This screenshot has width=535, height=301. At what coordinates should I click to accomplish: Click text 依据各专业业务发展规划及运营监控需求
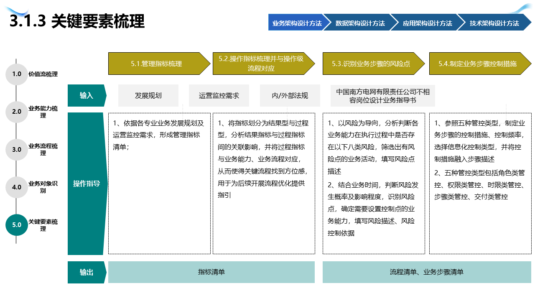click(158, 135)
